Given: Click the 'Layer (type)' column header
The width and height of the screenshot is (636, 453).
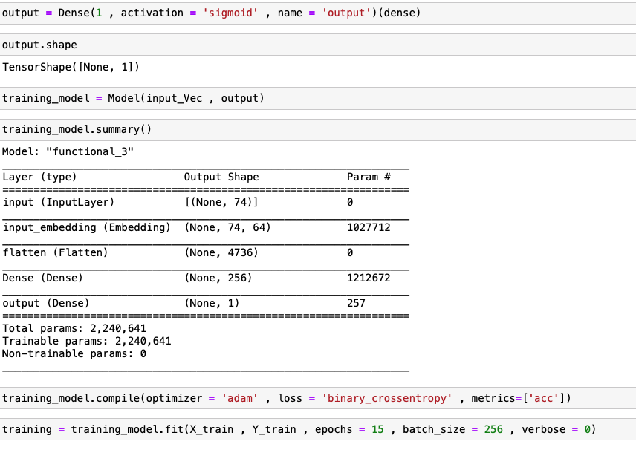Looking at the screenshot, I should point(39,177).
